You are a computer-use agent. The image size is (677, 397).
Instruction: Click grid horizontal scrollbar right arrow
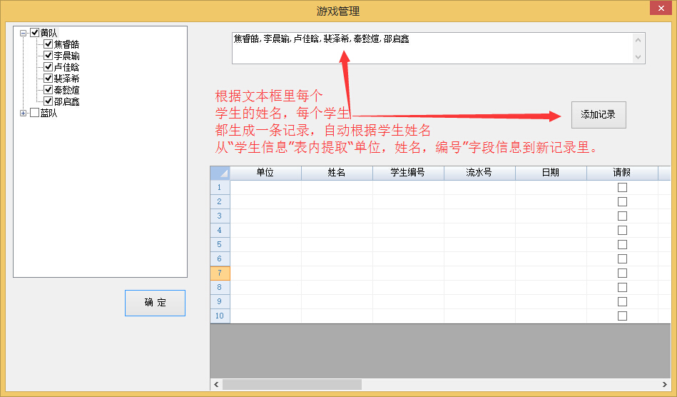[664, 384]
